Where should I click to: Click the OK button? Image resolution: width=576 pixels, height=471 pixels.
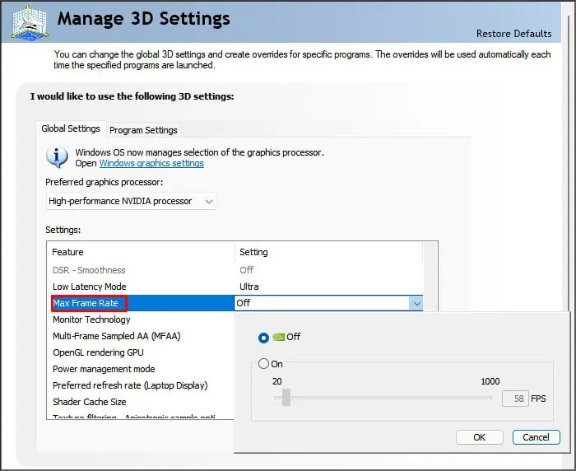pyautogui.click(x=480, y=437)
